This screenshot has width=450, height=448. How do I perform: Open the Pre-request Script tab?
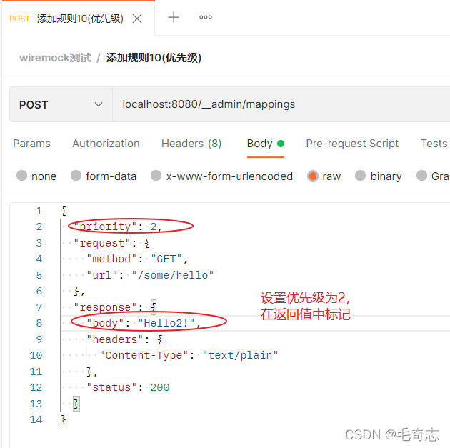pyautogui.click(x=352, y=144)
